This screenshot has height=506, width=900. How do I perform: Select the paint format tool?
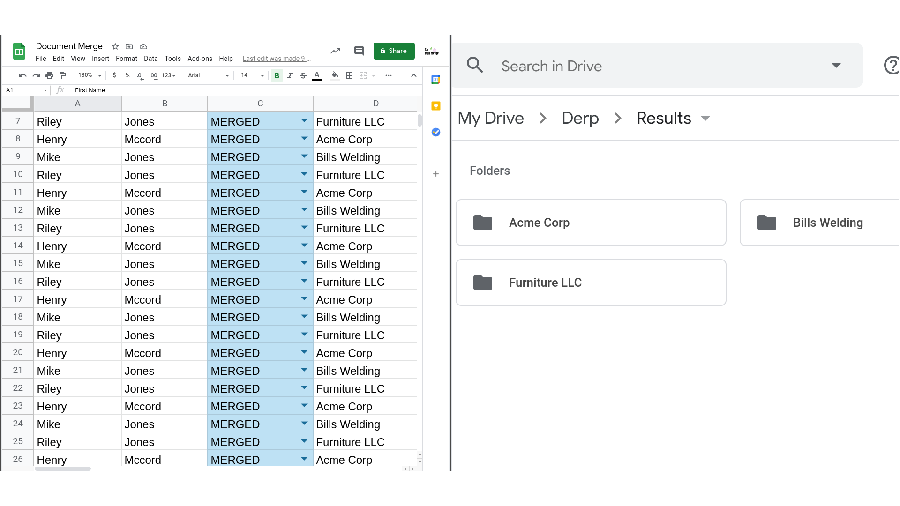coord(62,75)
